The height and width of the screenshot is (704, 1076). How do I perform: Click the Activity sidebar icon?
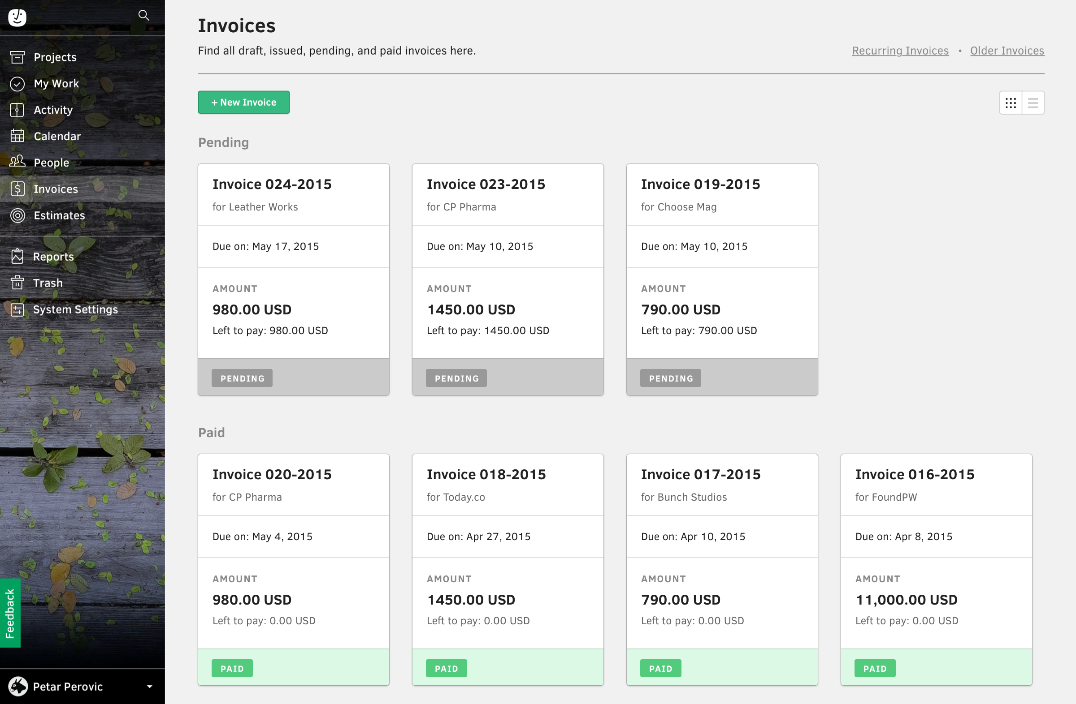(17, 110)
